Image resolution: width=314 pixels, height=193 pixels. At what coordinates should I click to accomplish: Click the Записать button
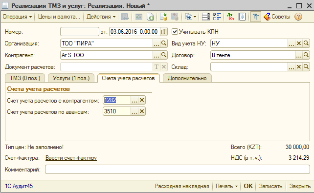click(270, 186)
